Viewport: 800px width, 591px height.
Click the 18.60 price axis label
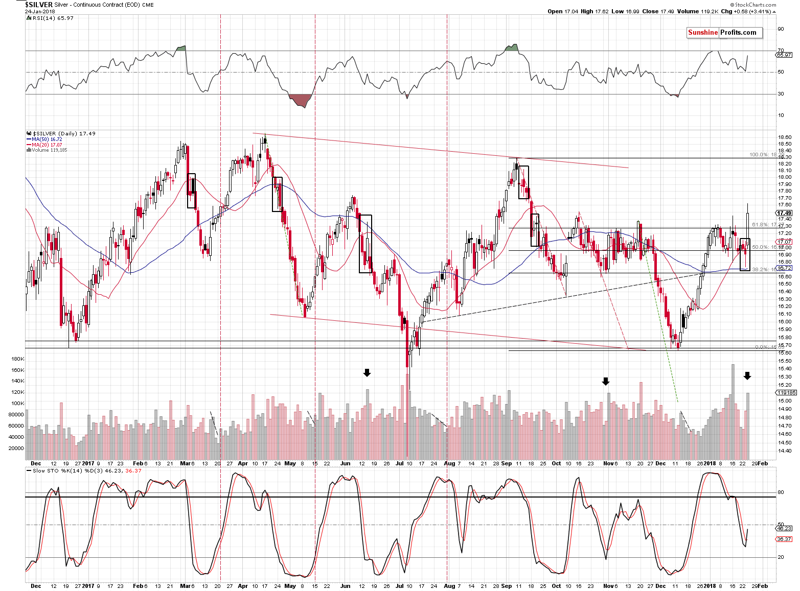(x=784, y=137)
